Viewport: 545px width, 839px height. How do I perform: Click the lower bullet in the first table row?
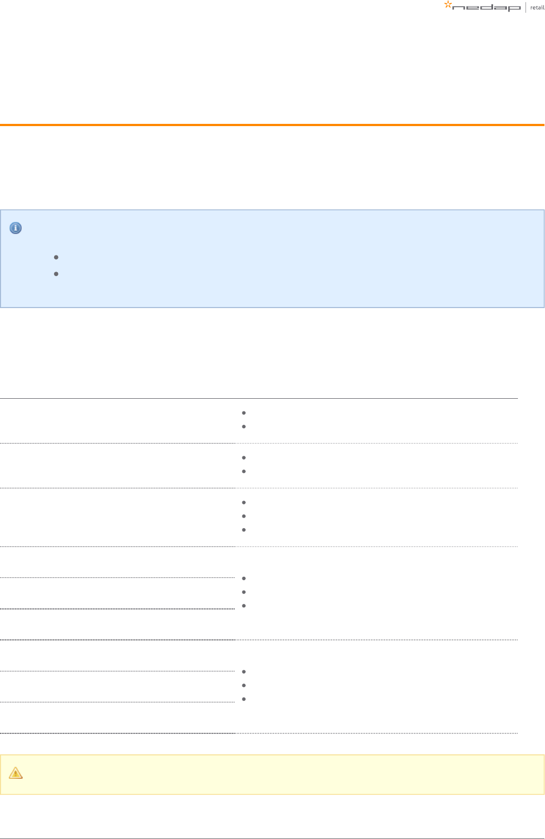pyautogui.click(x=244, y=426)
